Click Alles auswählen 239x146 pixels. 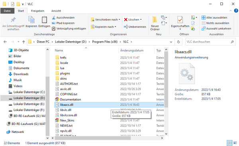(214, 17)
